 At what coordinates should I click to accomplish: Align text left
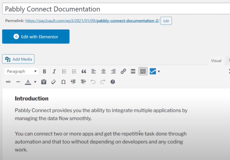pyautogui.click(x=94, y=72)
